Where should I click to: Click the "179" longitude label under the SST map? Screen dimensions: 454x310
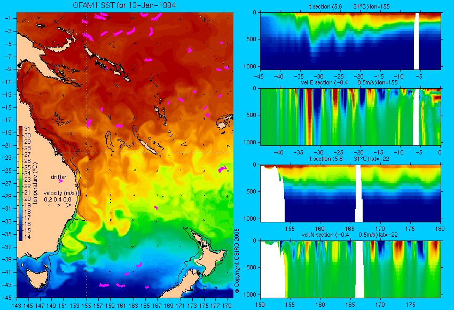point(227,306)
